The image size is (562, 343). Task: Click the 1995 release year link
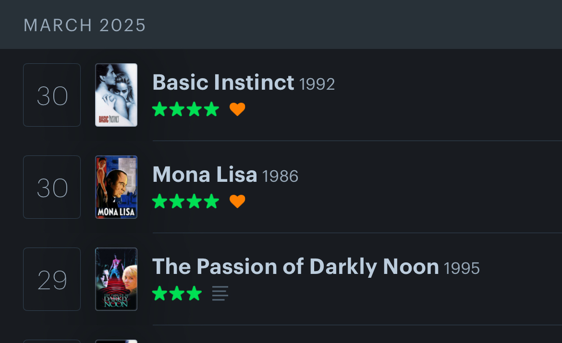[x=462, y=269]
